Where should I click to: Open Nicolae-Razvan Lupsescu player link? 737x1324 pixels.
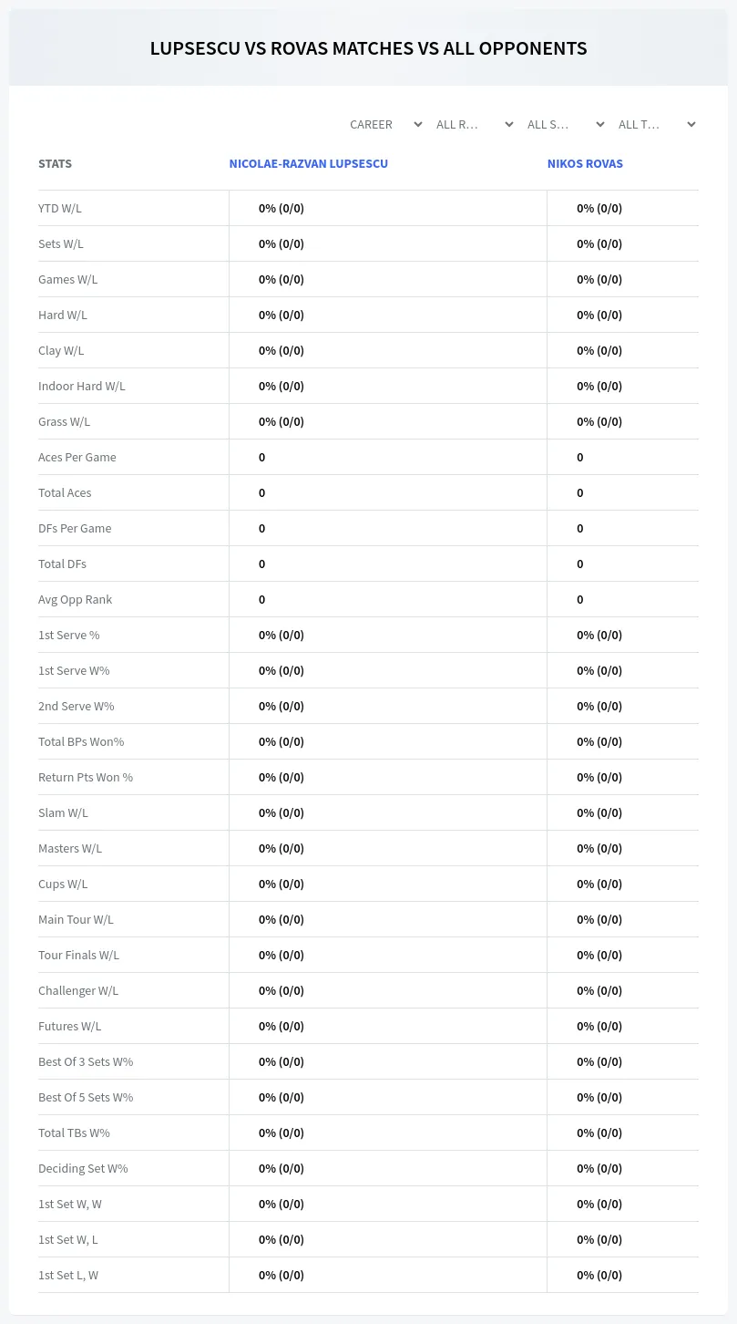click(309, 164)
